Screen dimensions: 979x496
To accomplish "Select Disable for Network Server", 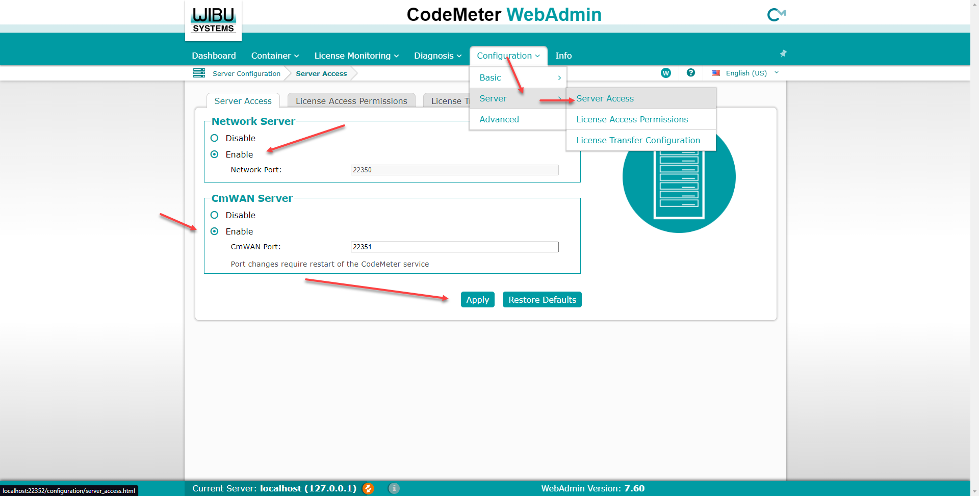I will click(x=215, y=138).
